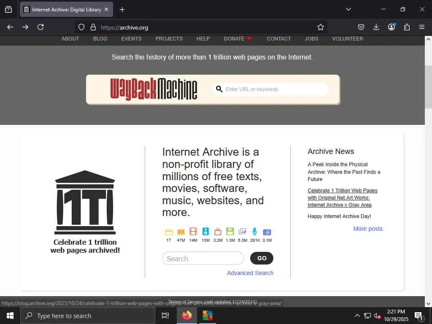Viewport: 432px width, 324px height.
Task: Open the DONATE navigation item
Action: tap(238, 39)
